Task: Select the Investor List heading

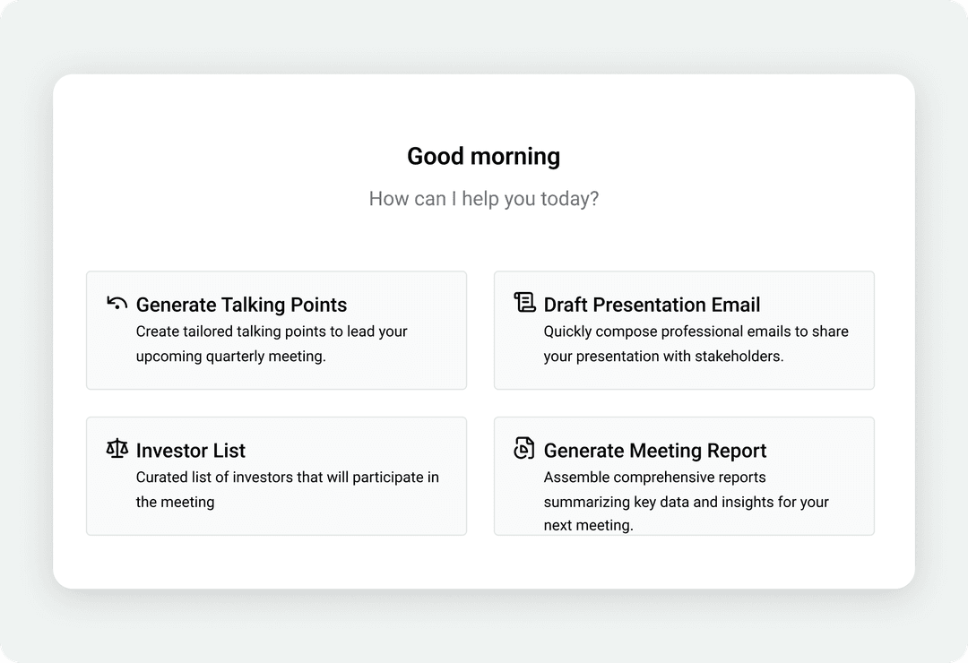Action: pyautogui.click(x=190, y=451)
